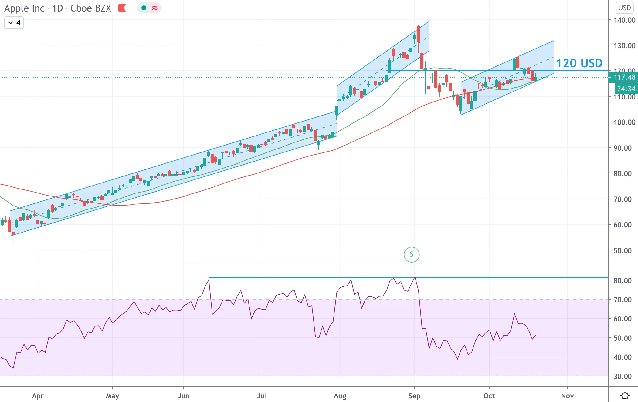Open the USD currency selector

[625, 8]
